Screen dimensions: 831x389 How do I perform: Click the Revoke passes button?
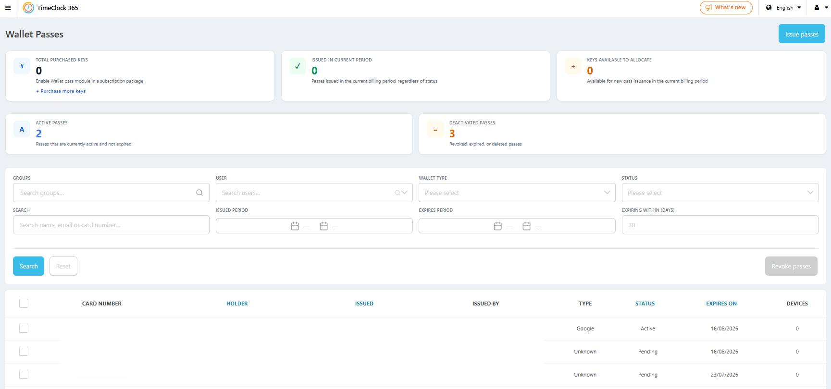tap(791, 266)
